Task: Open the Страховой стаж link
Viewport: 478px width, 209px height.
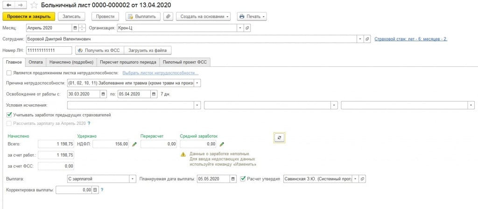Action: 411,39
